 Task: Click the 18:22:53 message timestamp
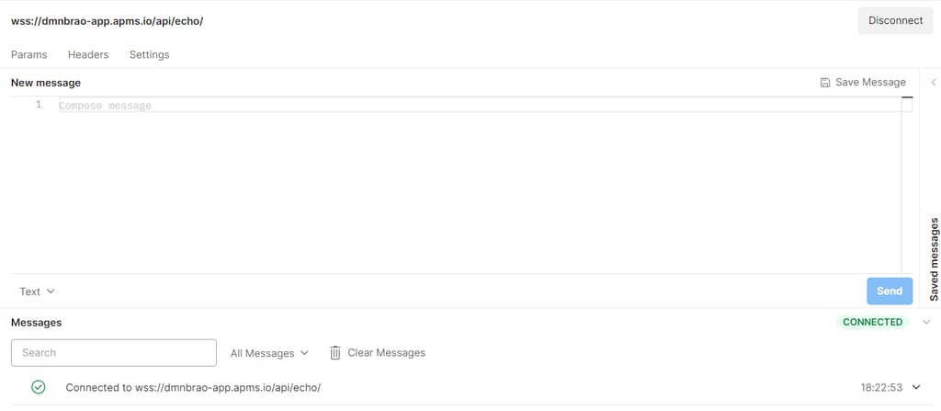pyautogui.click(x=881, y=387)
